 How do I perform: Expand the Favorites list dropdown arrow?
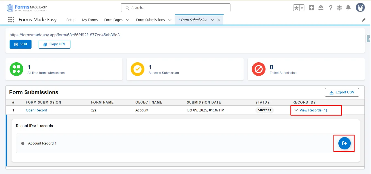coord(302,8)
